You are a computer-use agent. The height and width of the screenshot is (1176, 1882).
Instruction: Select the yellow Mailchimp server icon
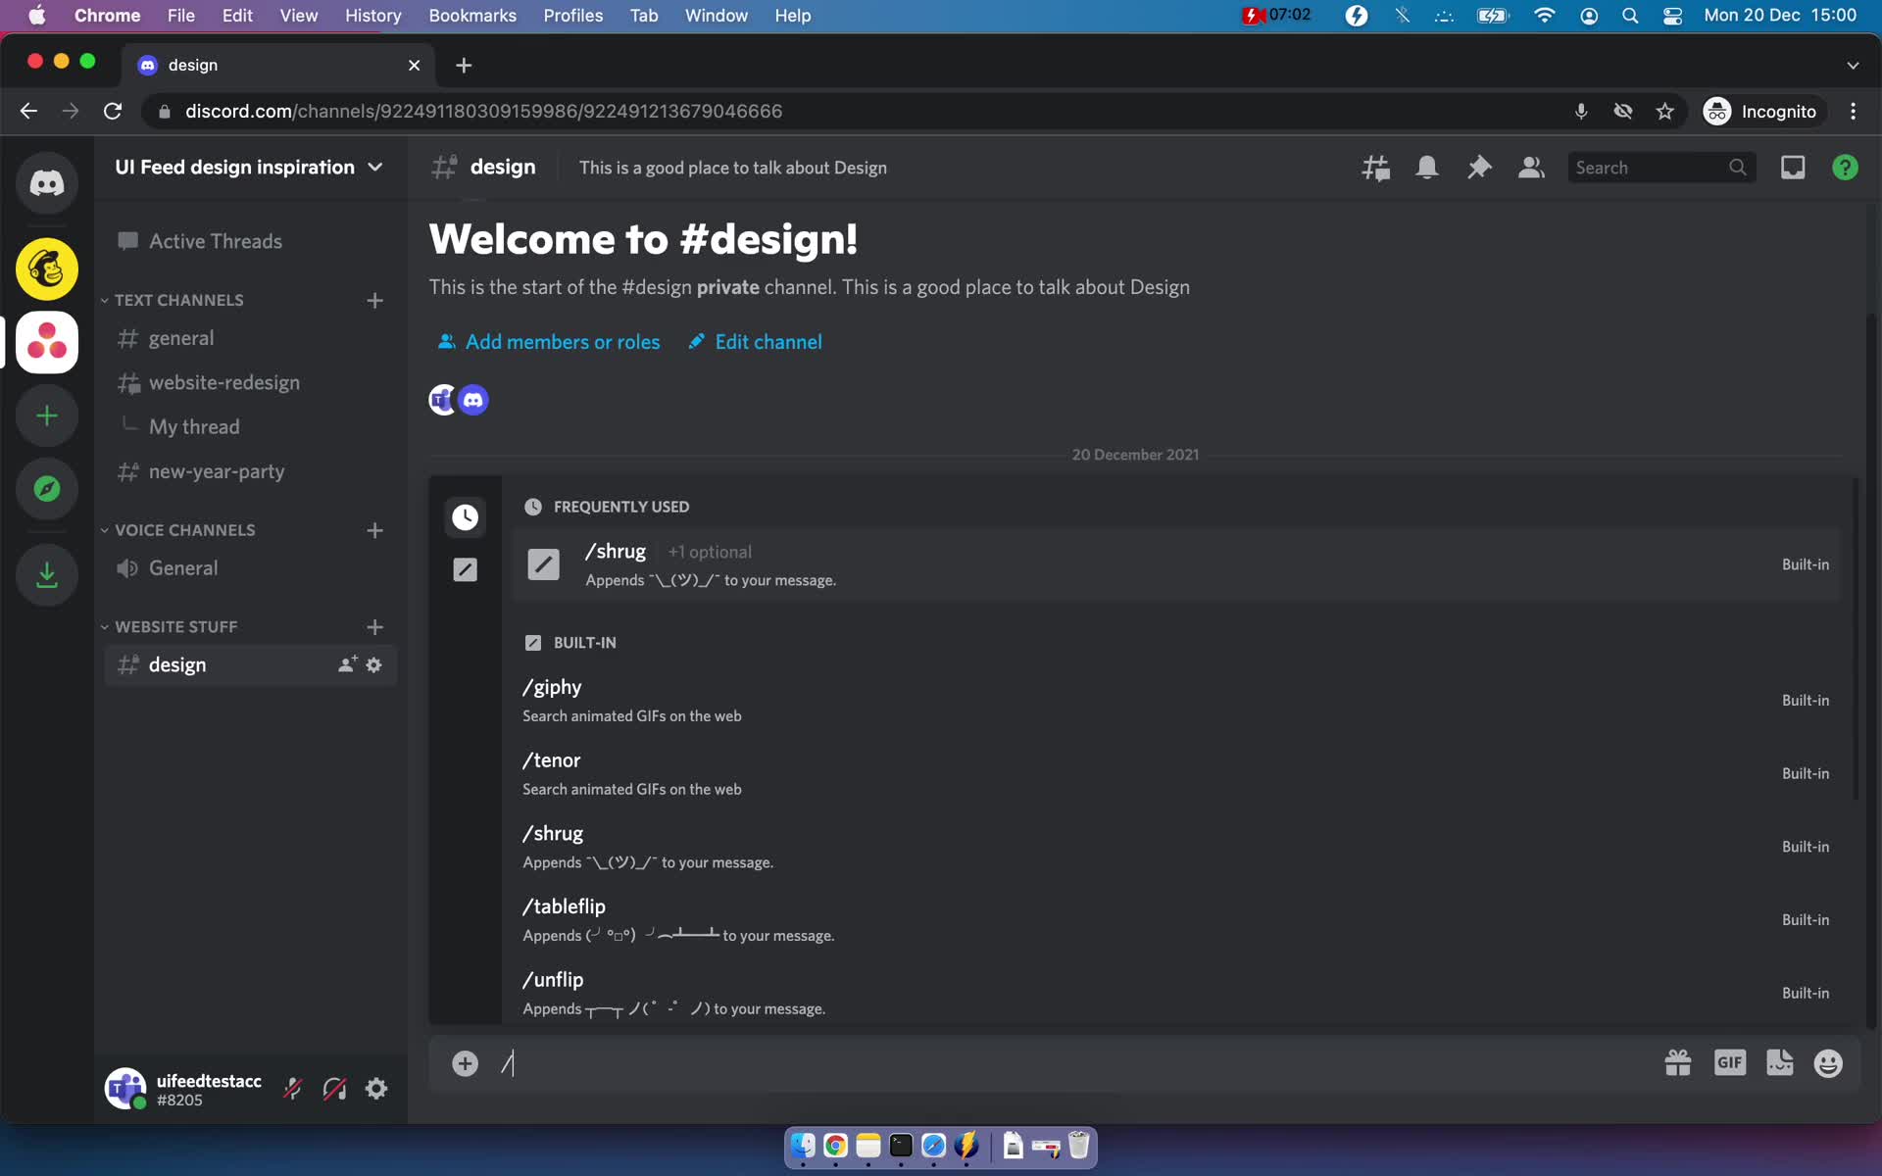46,269
